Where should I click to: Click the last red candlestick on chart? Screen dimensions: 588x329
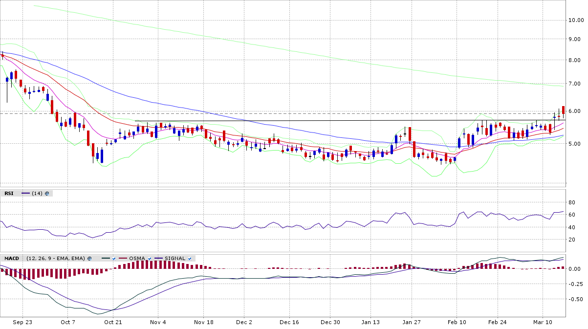click(564, 110)
